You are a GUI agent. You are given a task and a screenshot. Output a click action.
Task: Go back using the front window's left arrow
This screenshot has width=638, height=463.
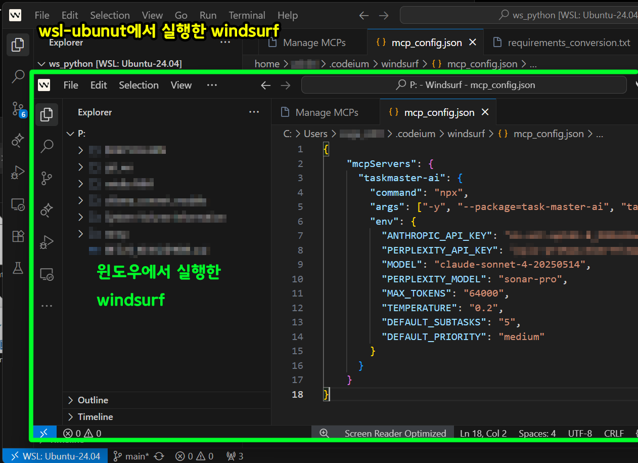click(265, 85)
